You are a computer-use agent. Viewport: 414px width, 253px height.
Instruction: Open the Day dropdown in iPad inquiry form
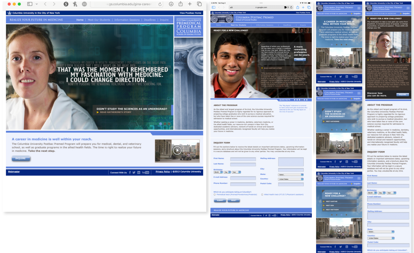tap(227, 172)
